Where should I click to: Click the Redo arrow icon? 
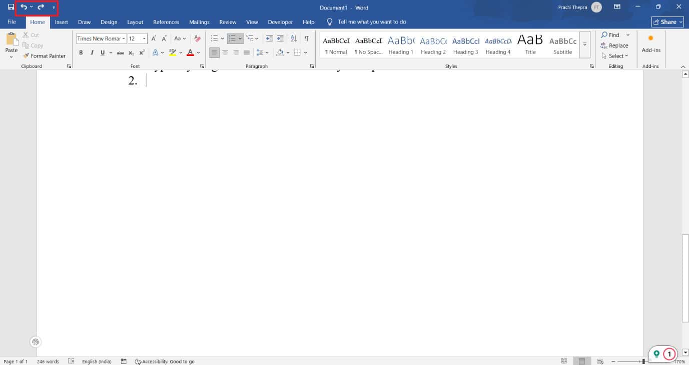click(x=41, y=7)
